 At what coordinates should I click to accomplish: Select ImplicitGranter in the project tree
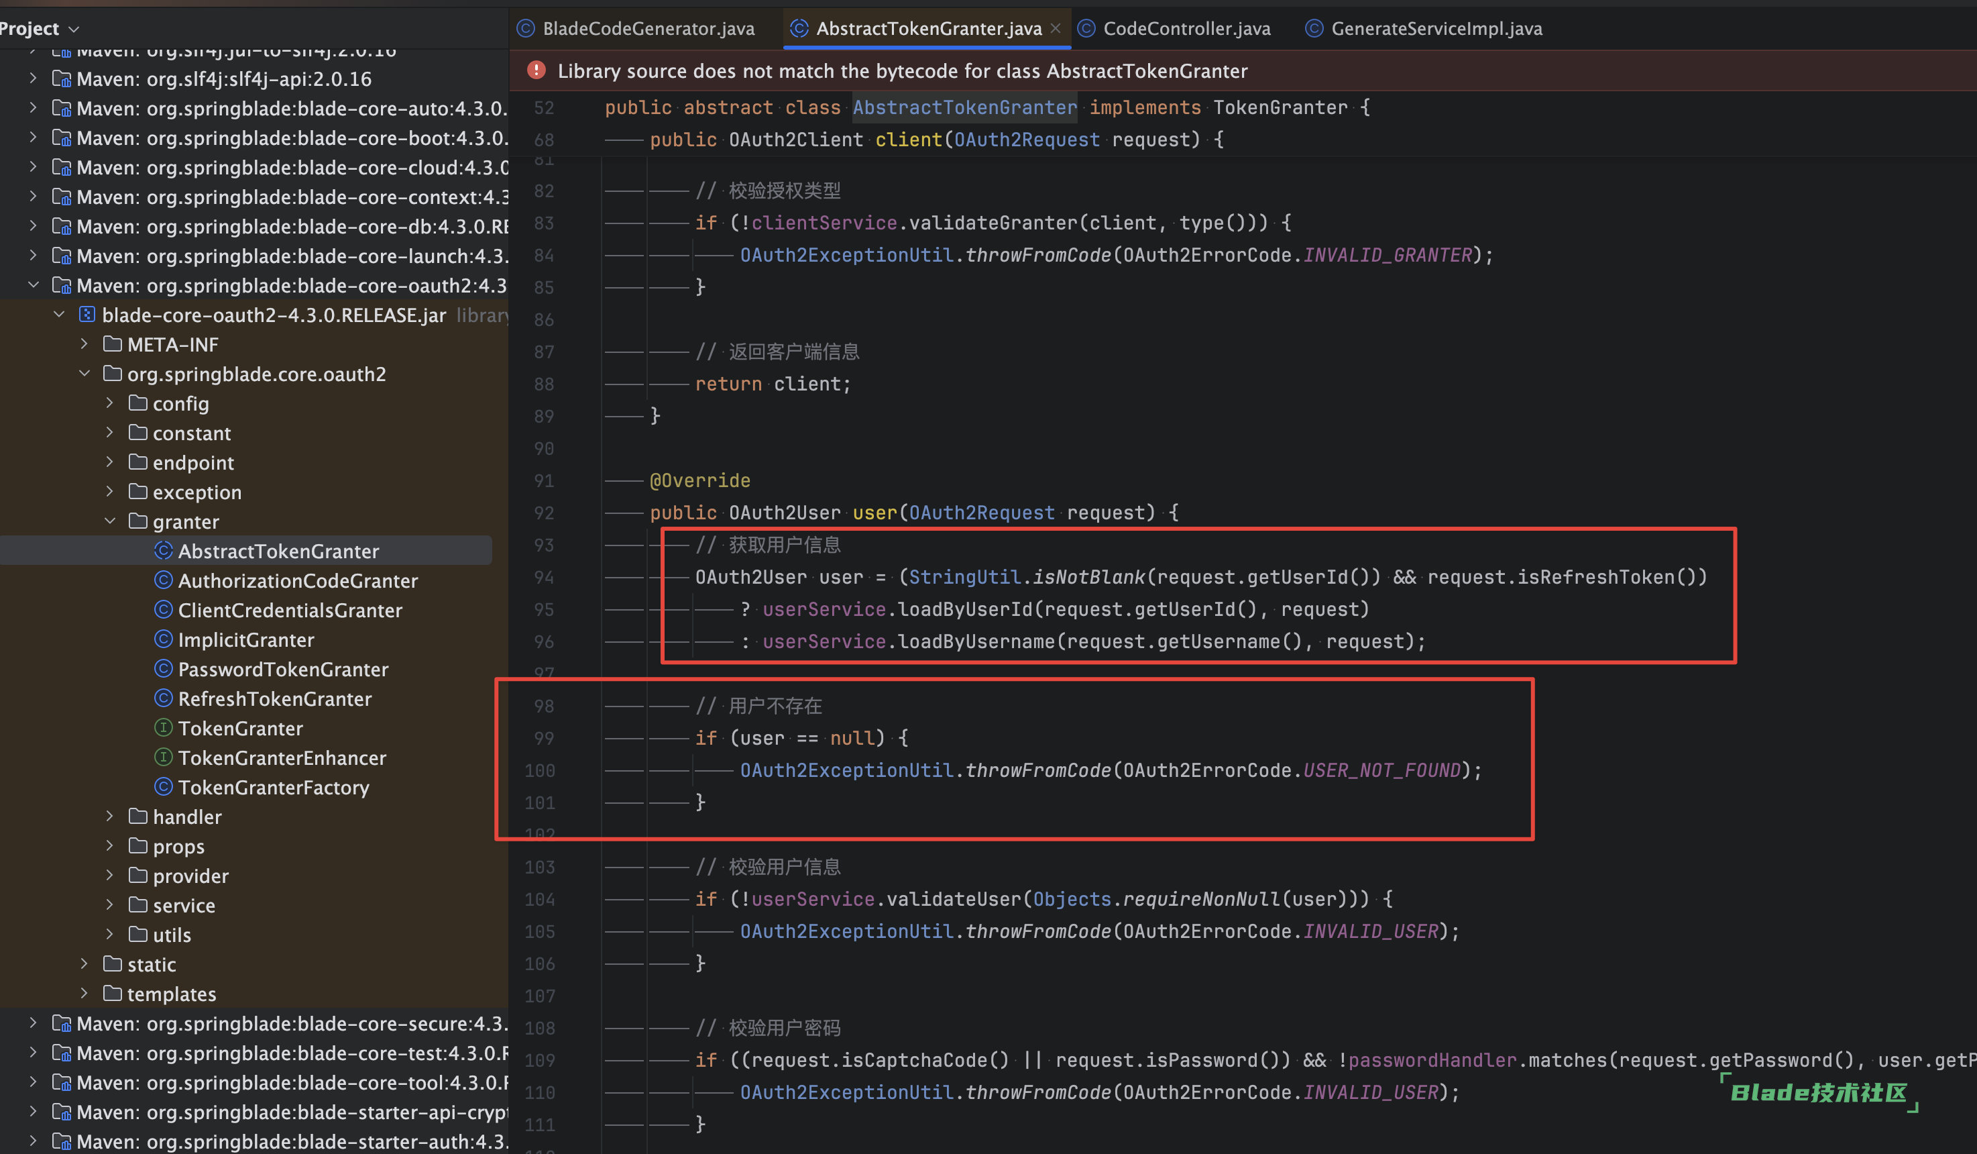246,640
